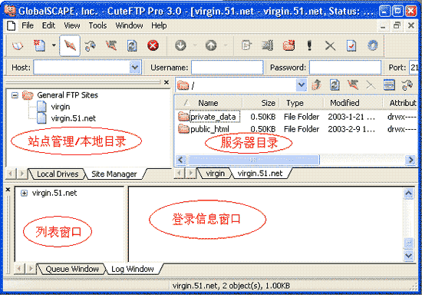Open the blue gear settings icon
The height and width of the screenshot is (295, 422).
click(x=372, y=45)
